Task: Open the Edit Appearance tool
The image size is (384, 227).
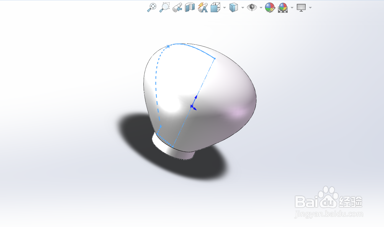Action: pyautogui.click(x=270, y=7)
